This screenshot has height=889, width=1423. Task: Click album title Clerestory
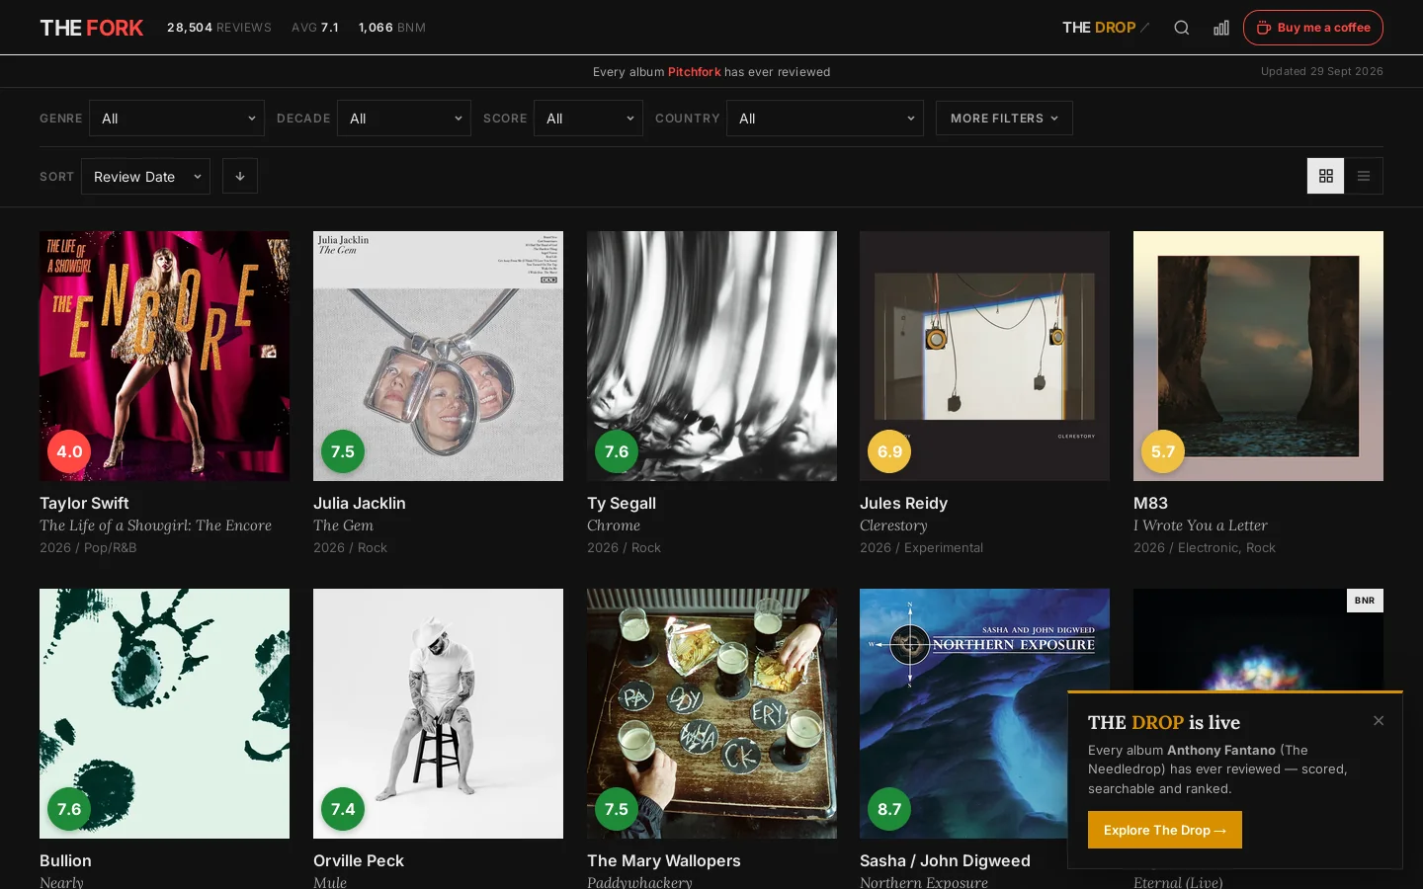(893, 525)
